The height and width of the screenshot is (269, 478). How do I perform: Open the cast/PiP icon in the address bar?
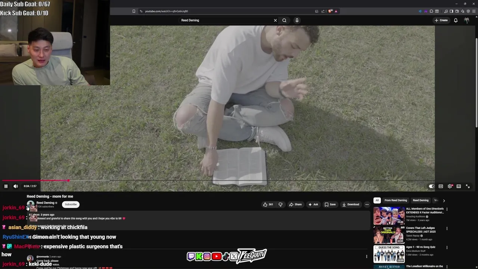[317, 11]
